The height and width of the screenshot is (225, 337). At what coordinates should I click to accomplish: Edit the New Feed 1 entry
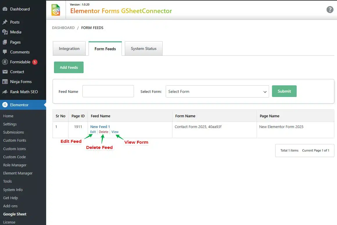coord(93,132)
